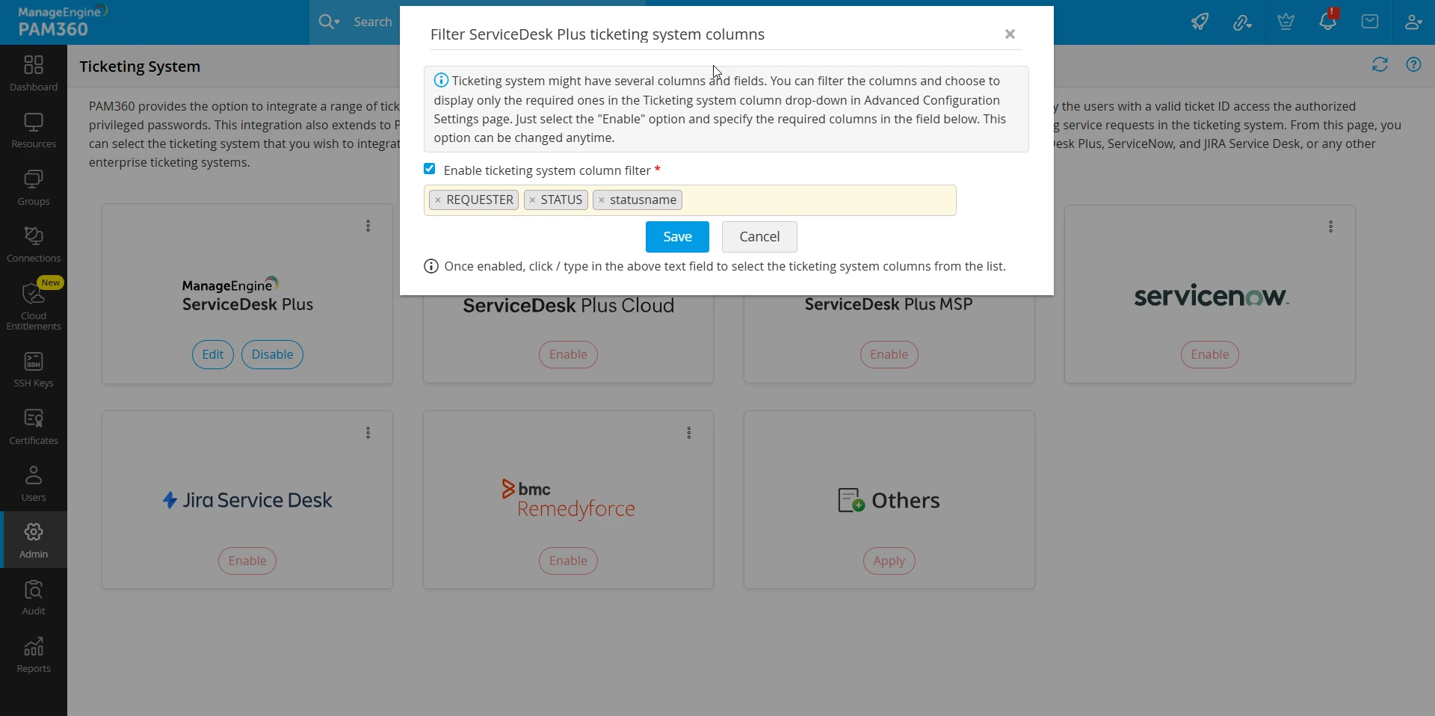Remove the statusname column chip
The width and height of the screenshot is (1435, 716).
604,200
